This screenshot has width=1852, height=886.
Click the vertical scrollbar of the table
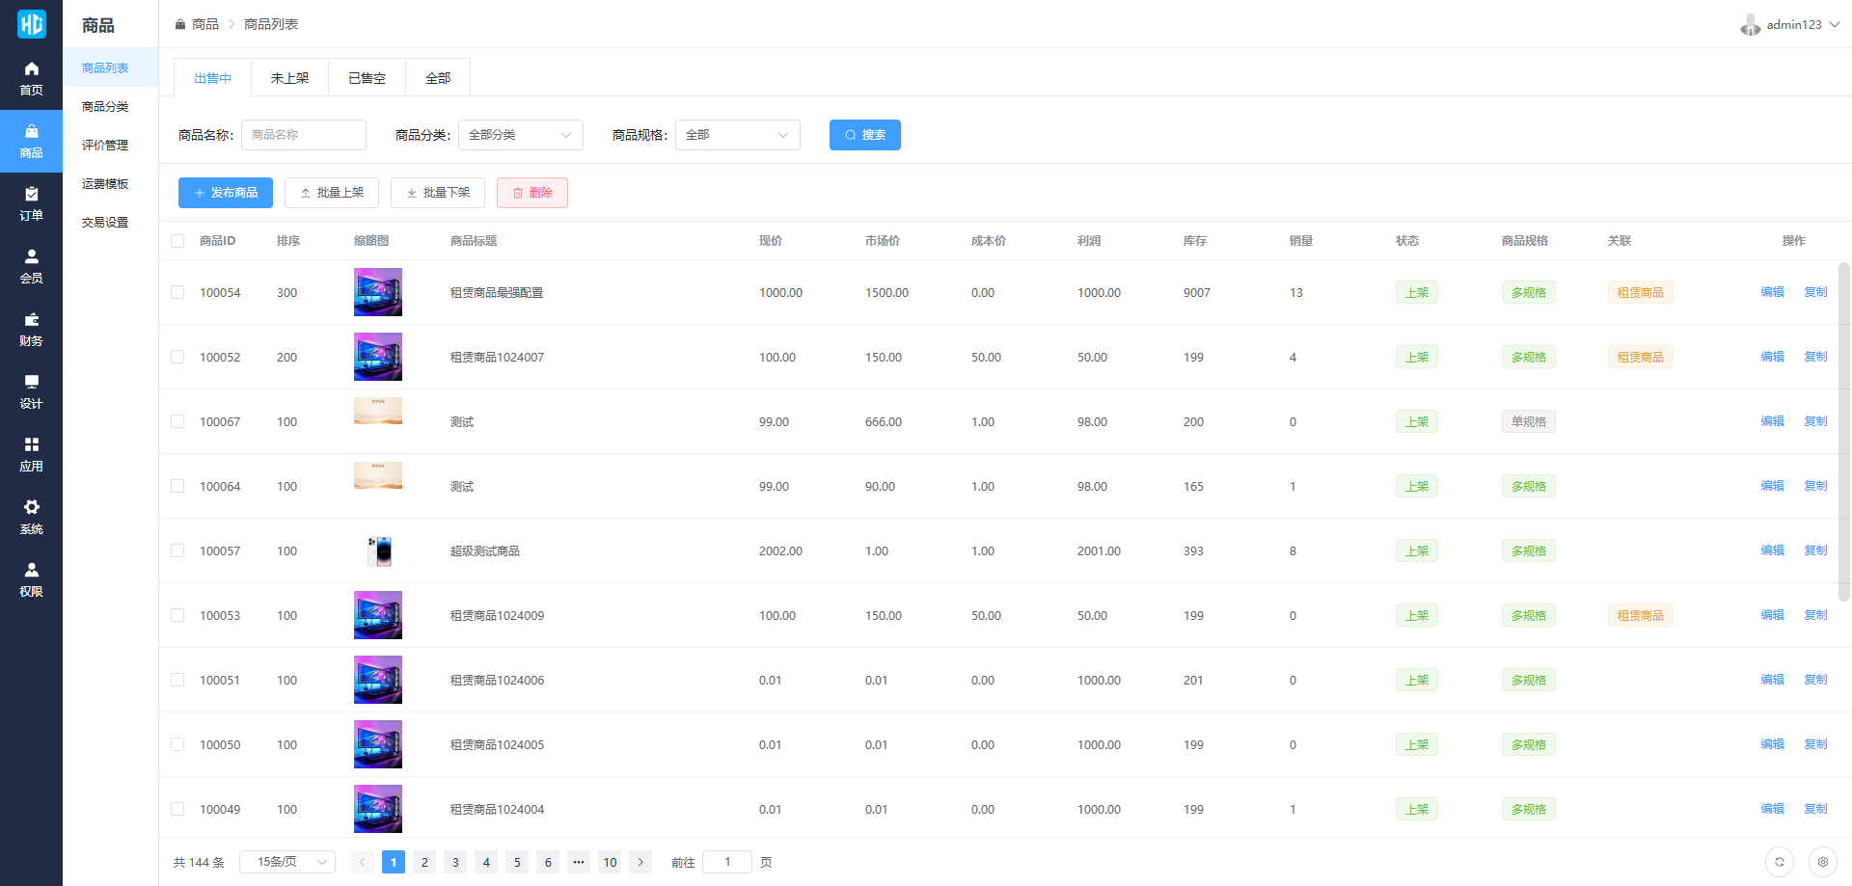click(1843, 434)
